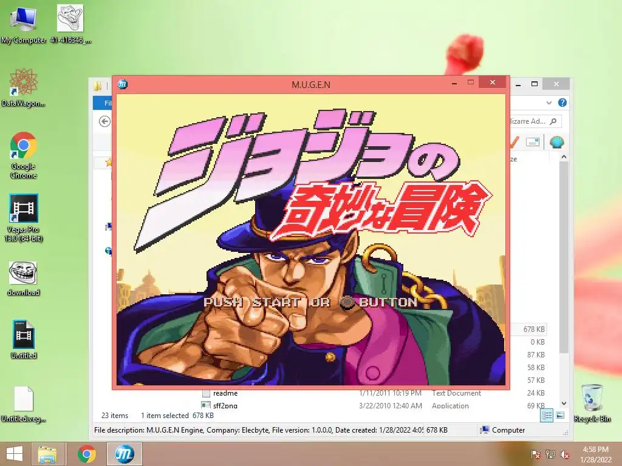Image resolution: width=622 pixels, height=466 pixels.
Task: Click the 678 KB size cell in list
Action: pyautogui.click(x=533, y=329)
